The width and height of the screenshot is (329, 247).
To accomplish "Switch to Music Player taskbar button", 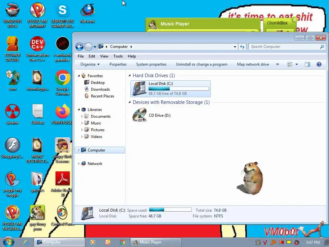I will click(x=156, y=242).
